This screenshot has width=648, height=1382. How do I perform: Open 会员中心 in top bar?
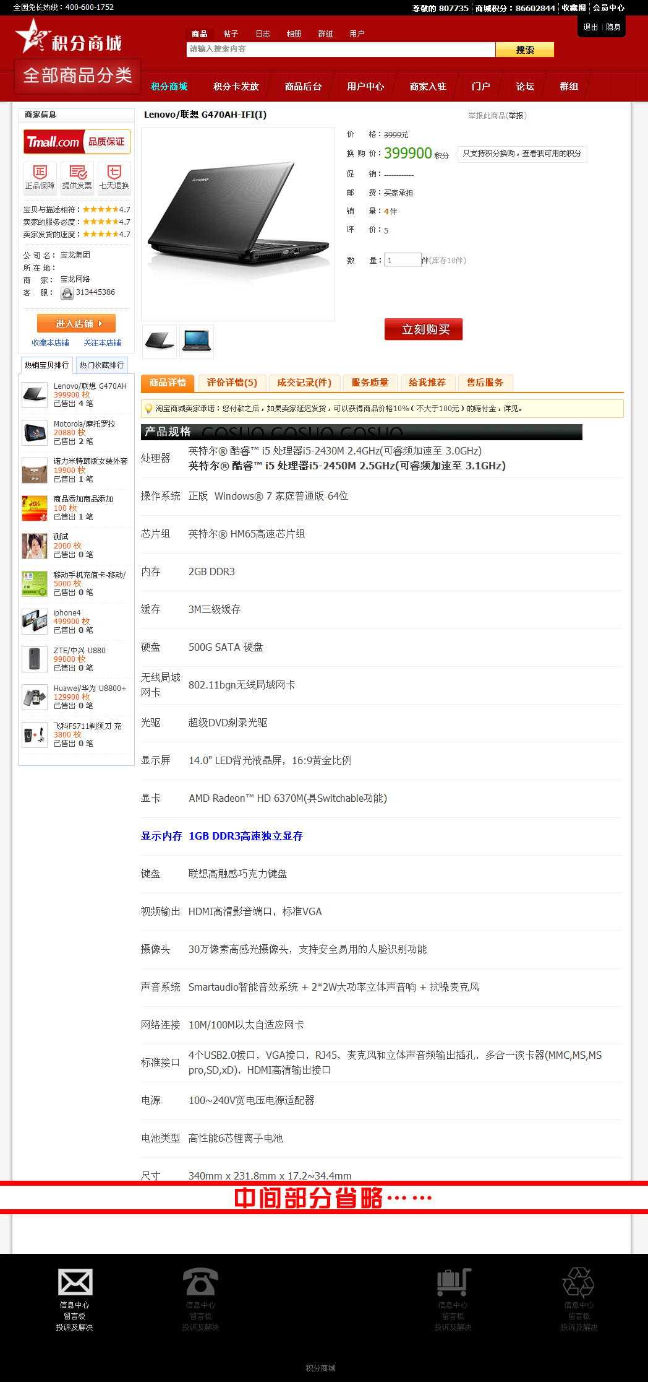608,8
